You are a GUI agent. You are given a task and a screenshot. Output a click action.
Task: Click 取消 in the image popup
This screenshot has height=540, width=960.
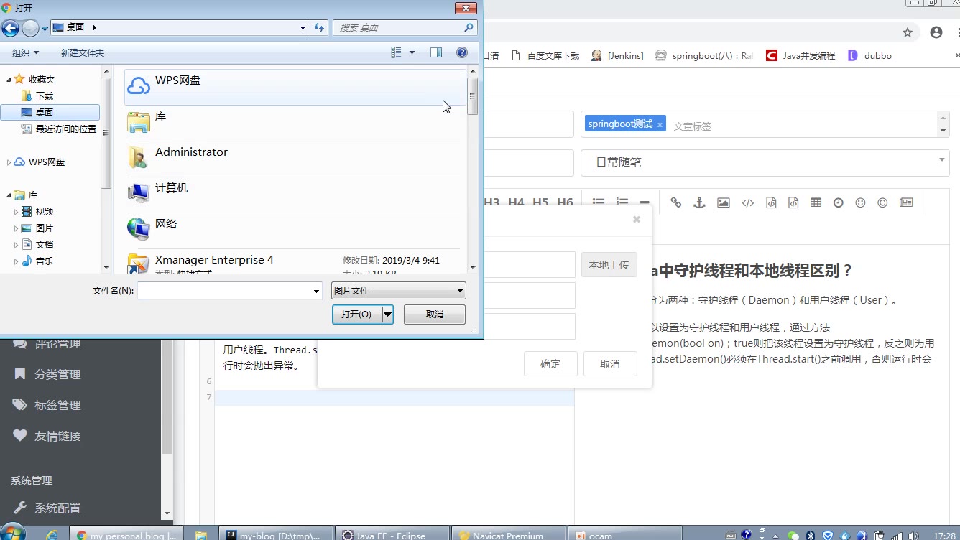point(610,364)
